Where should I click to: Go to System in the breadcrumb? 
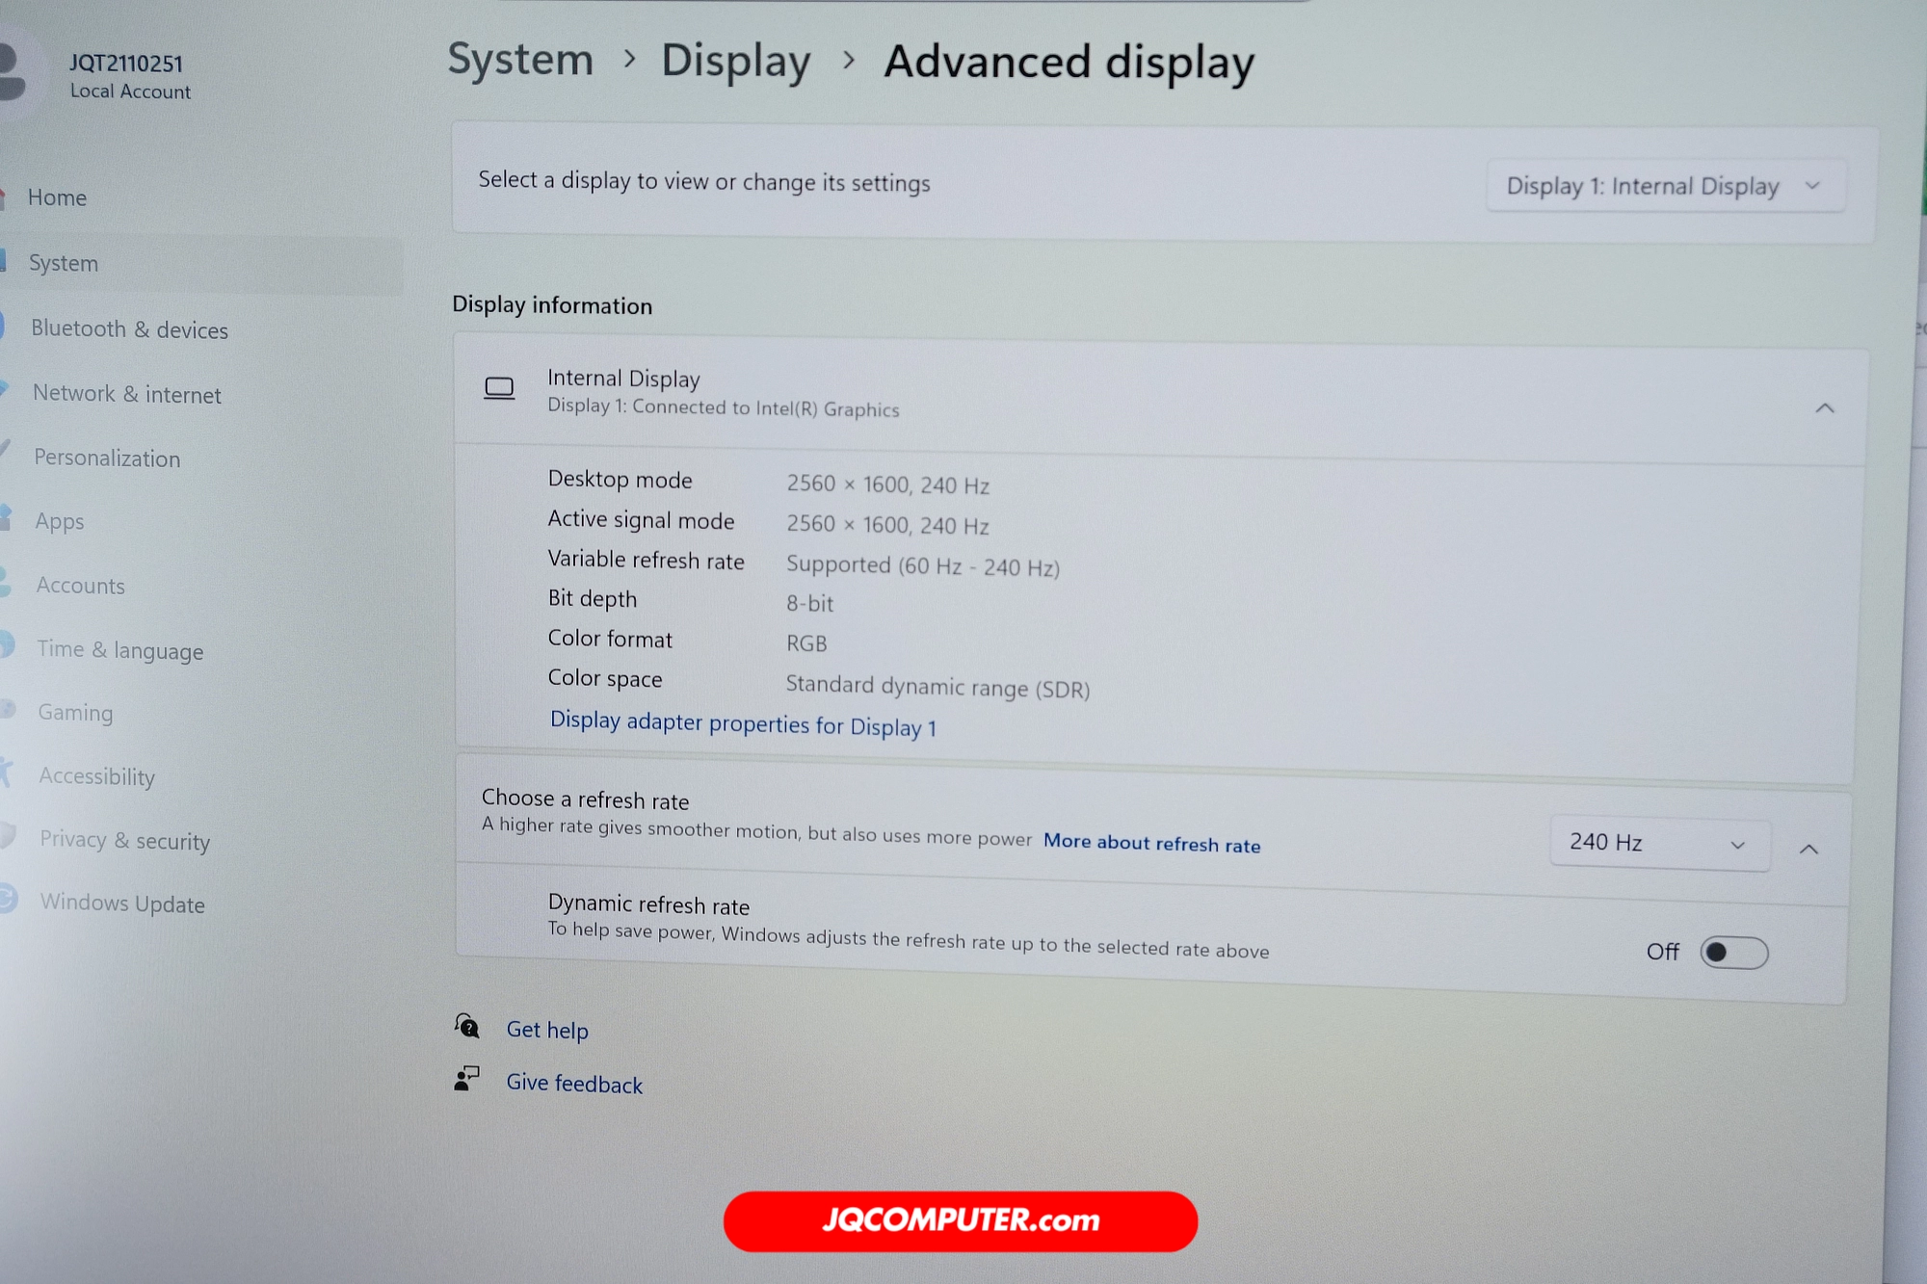click(x=520, y=60)
